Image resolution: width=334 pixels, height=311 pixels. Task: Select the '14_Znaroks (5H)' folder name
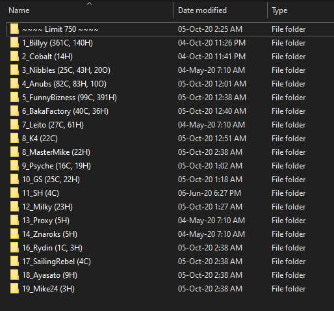click(x=49, y=234)
